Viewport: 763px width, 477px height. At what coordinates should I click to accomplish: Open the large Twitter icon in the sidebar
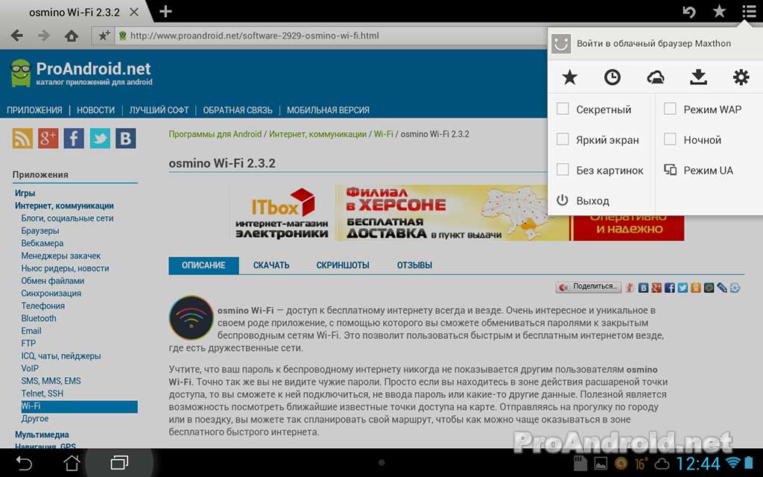pyautogui.click(x=100, y=139)
